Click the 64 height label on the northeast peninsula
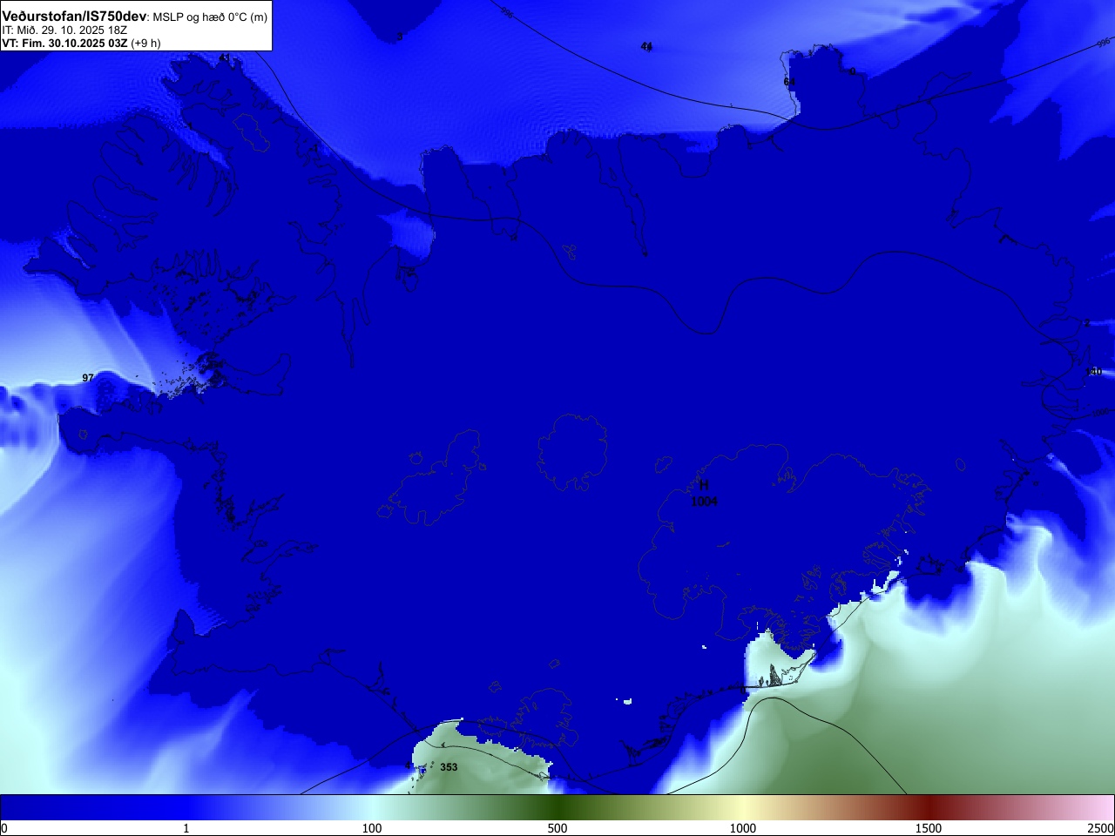Image resolution: width=1115 pixels, height=836 pixels. [x=789, y=82]
